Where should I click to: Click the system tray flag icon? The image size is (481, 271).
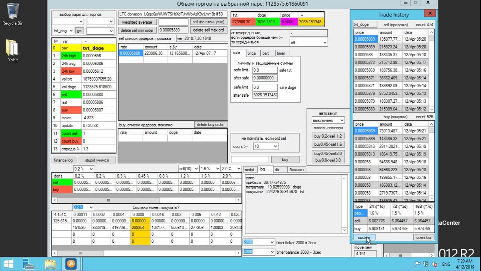[x=417, y=264]
